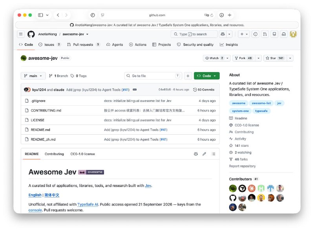This screenshot has width=314, height=231.
Task: Select the CC0-1.0 license readme tab
Action: [82, 154]
